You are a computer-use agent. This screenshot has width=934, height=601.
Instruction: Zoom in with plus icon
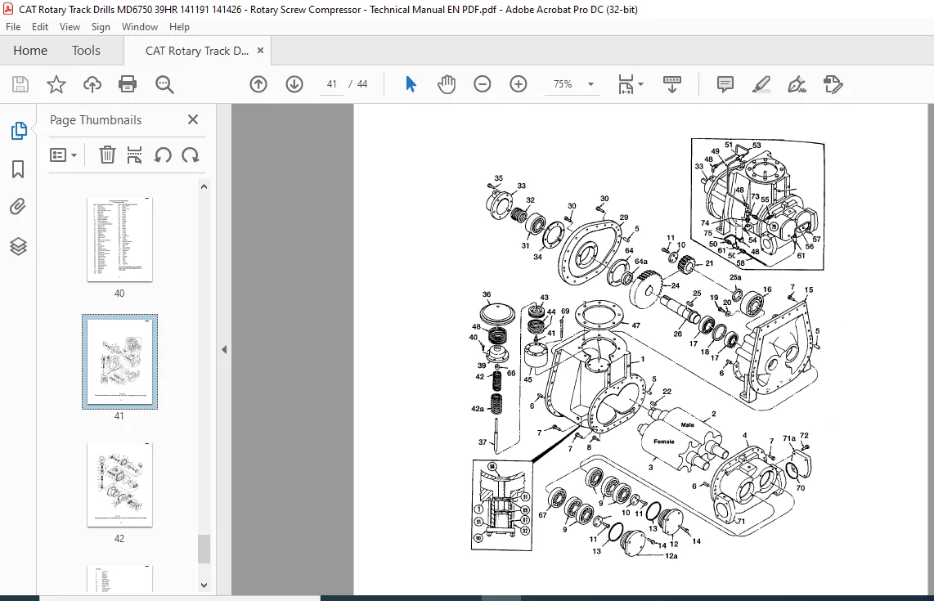(519, 84)
